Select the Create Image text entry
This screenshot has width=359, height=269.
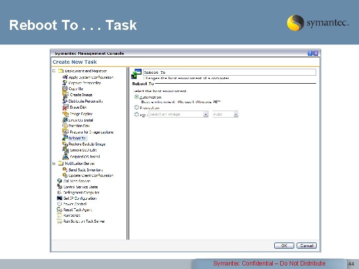coord(81,95)
